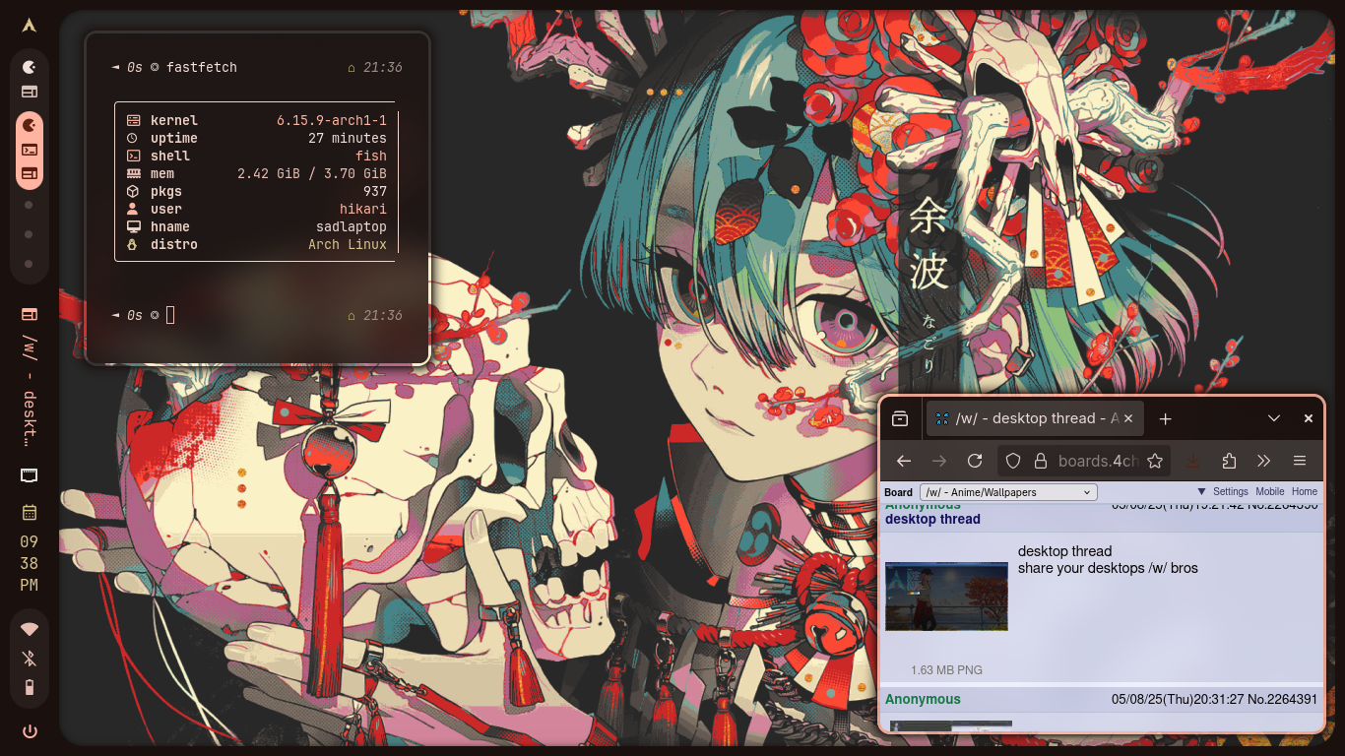Click the keyboard icon in sidebar
1345x756 pixels.
(30, 475)
